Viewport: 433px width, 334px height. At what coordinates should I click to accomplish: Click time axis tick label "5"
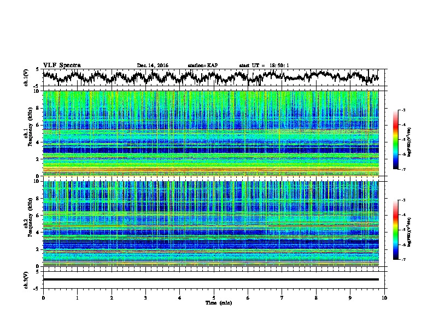pyautogui.click(x=214, y=298)
